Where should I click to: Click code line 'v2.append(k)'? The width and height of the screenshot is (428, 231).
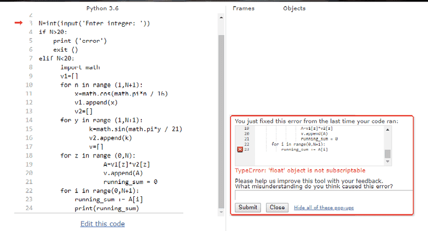pyautogui.click(x=110, y=138)
